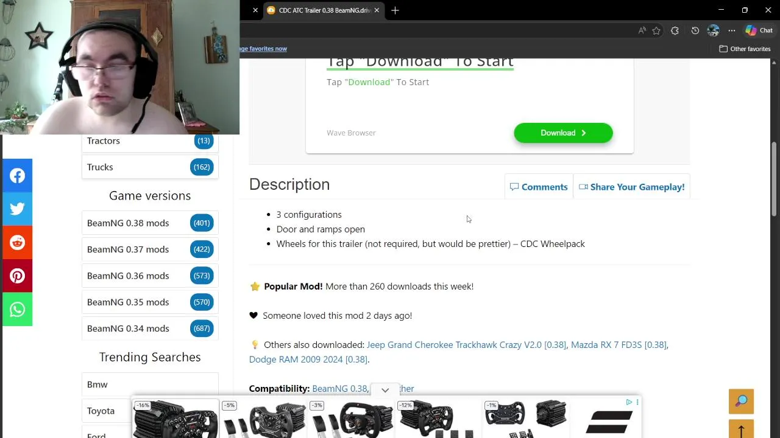Click the 'Door and ramps open' text
The height and width of the screenshot is (438, 780).
click(321, 229)
